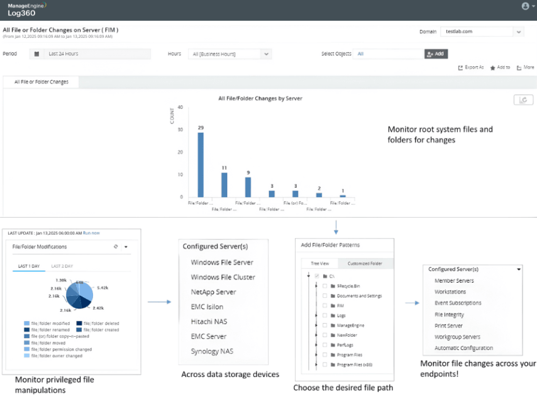Image resolution: width=537 pixels, height=413 pixels.
Task: Check the Program Files checkbox
Action: pos(324,354)
